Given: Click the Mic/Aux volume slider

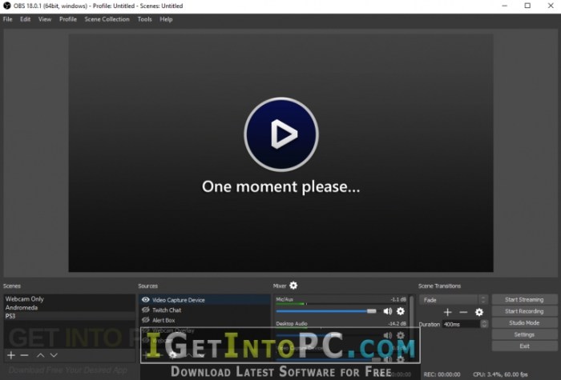Looking at the screenshot, I should [x=326, y=311].
